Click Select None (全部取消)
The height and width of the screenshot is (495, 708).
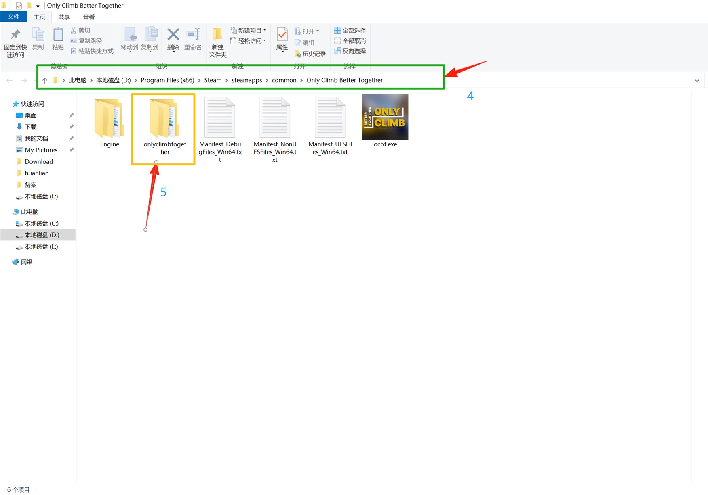(350, 41)
